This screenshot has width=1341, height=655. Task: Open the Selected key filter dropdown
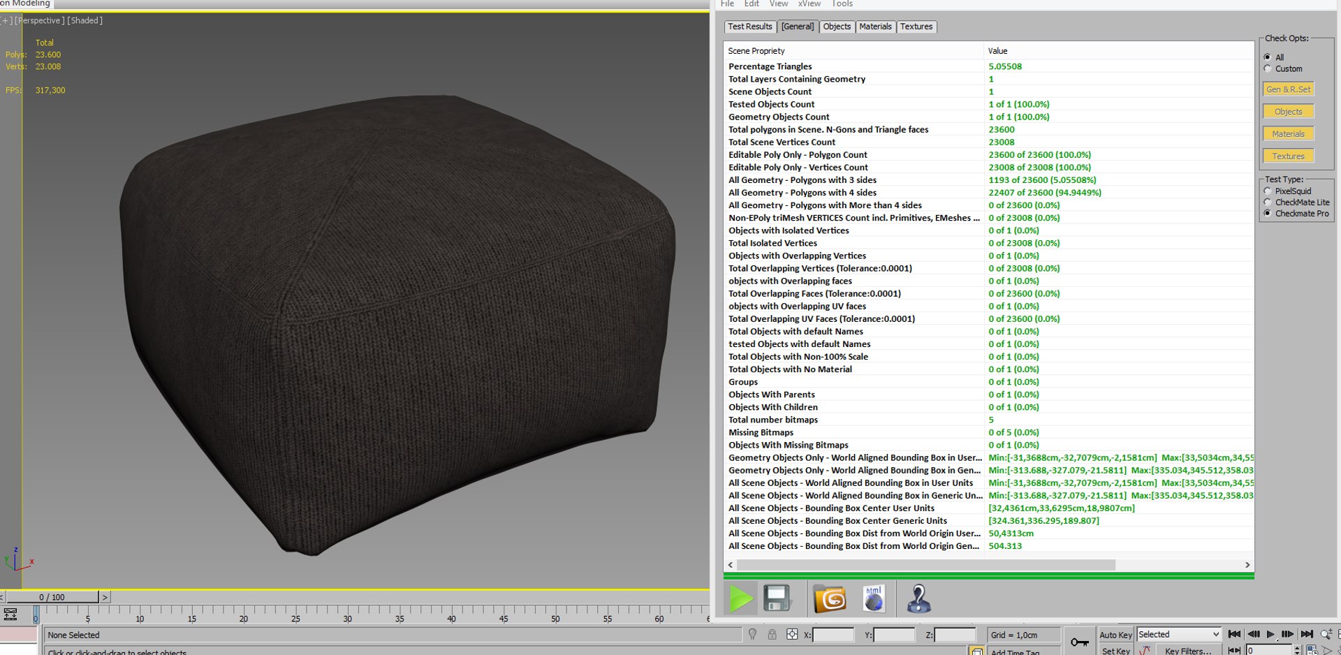click(1178, 634)
